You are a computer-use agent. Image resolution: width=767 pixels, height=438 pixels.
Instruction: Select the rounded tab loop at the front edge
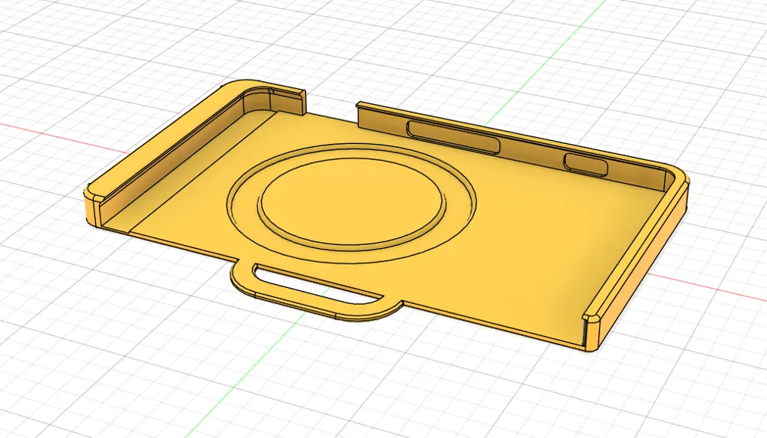317,292
